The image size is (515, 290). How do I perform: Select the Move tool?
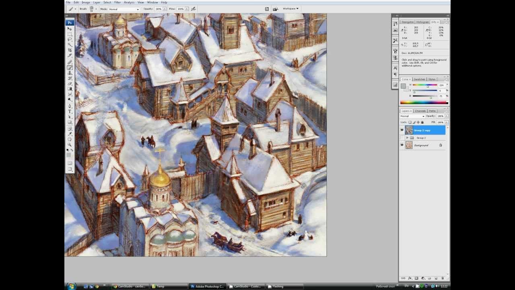pyautogui.click(x=70, y=29)
